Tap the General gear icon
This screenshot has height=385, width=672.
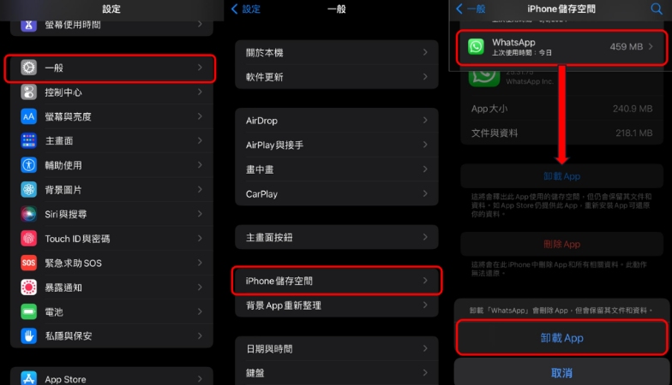point(29,68)
